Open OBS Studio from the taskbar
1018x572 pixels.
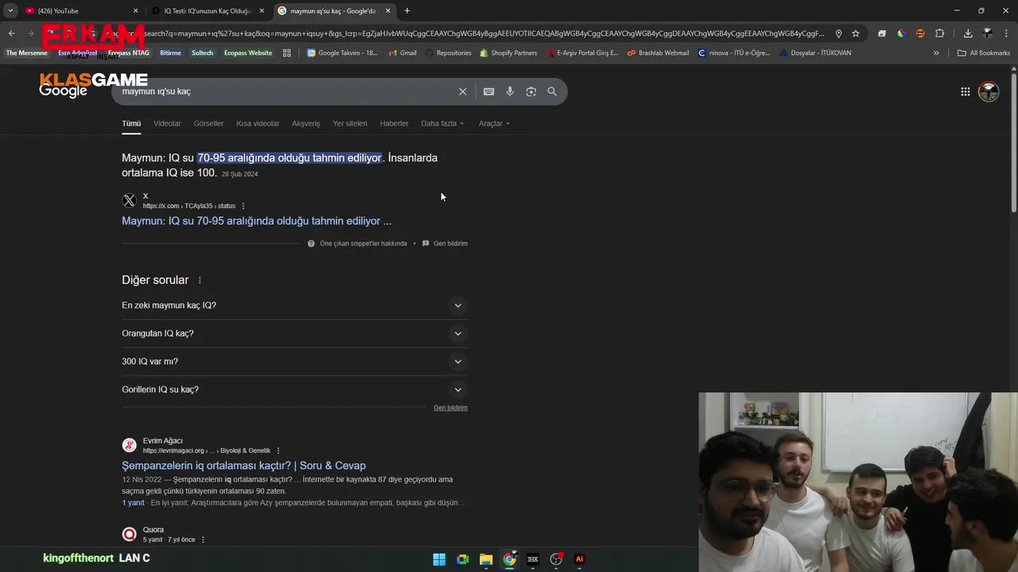(x=556, y=559)
